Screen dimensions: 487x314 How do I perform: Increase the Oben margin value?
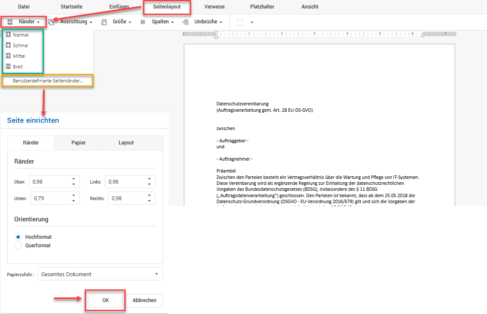(x=74, y=178)
